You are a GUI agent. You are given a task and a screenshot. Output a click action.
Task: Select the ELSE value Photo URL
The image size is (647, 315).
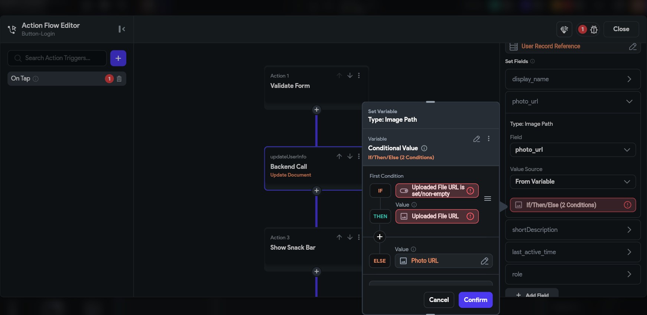pyautogui.click(x=443, y=261)
